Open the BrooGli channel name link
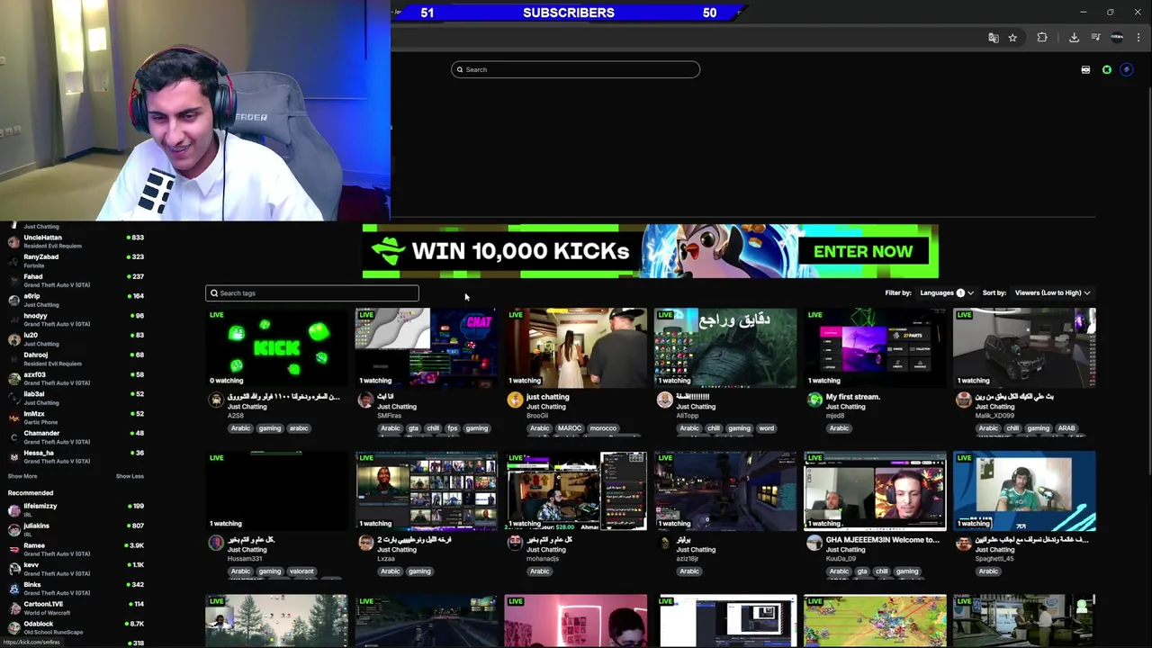The image size is (1152, 648). pyautogui.click(x=537, y=416)
